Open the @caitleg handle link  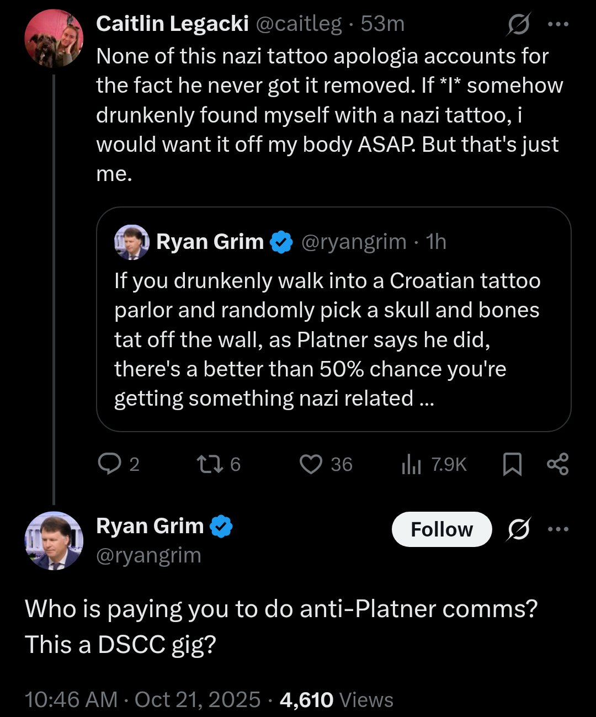[x=299, y=24]
